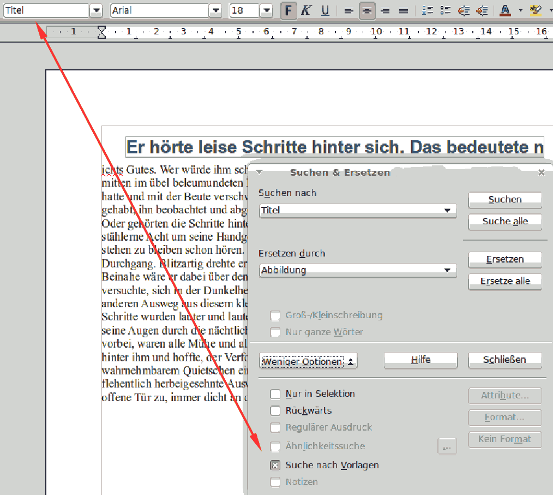Apply italic formatting
This screenshot has width=553, height=495.
306,10
